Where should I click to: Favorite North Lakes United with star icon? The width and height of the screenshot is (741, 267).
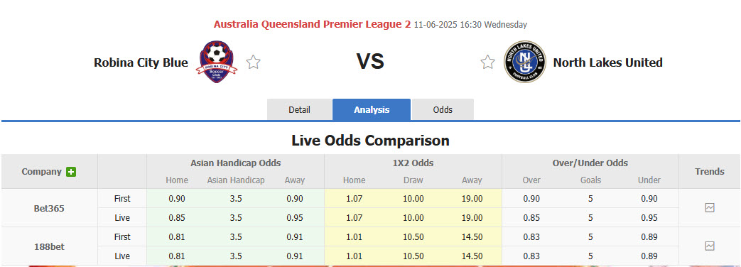tap(487, 62)
